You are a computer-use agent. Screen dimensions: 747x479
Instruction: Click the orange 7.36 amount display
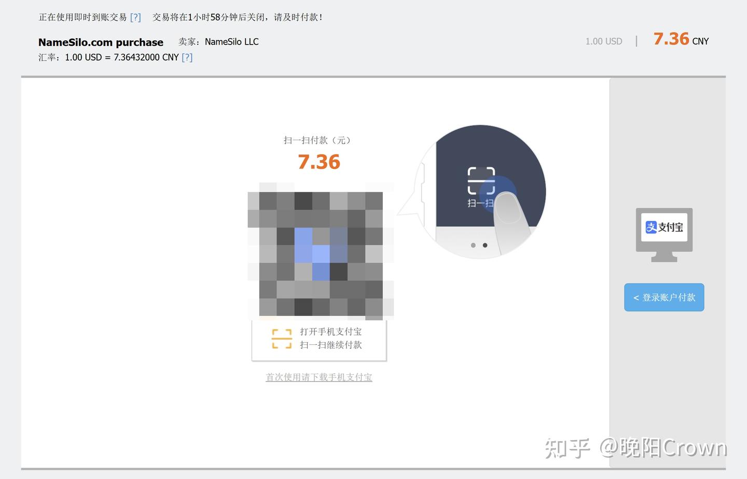click(319, 162)
